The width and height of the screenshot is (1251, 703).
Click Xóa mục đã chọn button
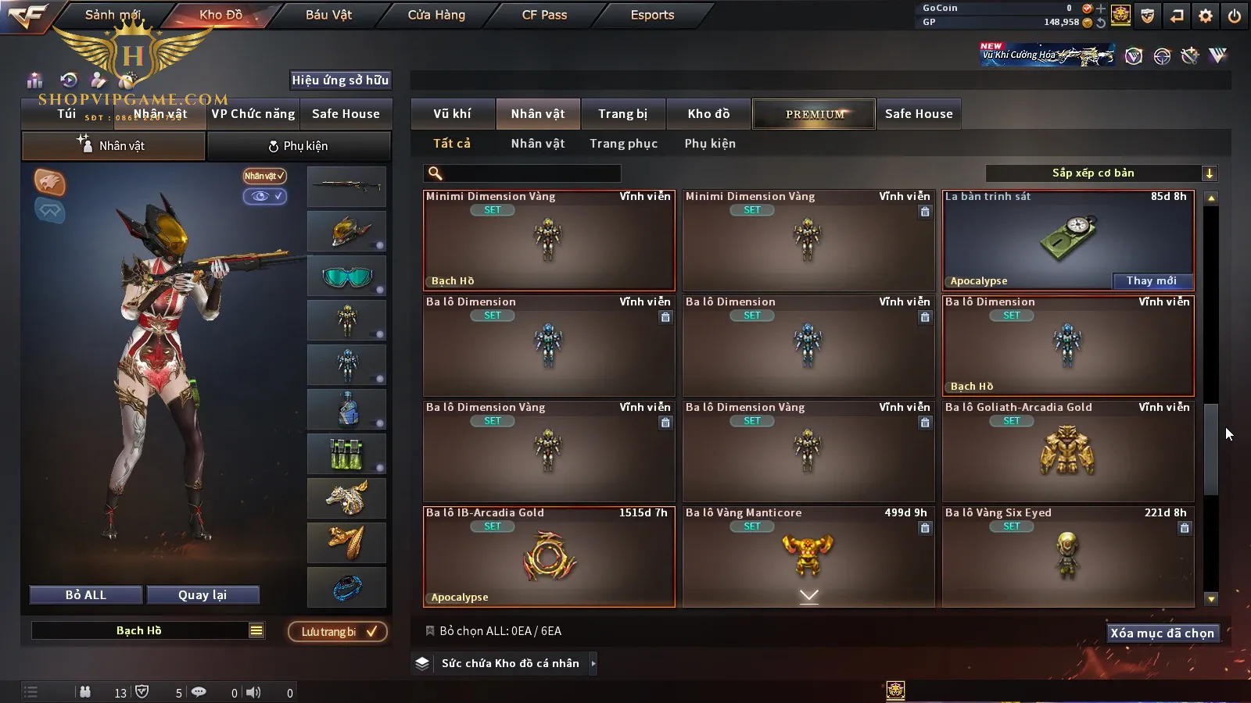coord(1163,633)
